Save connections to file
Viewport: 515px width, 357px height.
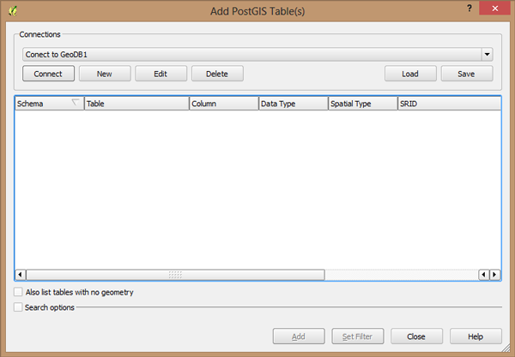point(466,74)
